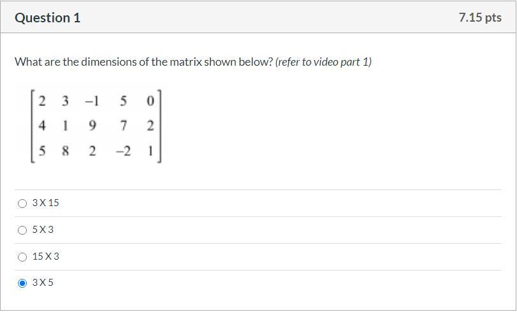Click the number 9 in the matrix
The height and width of the screenshot is (312, 517).
click(x=92, y=126)
